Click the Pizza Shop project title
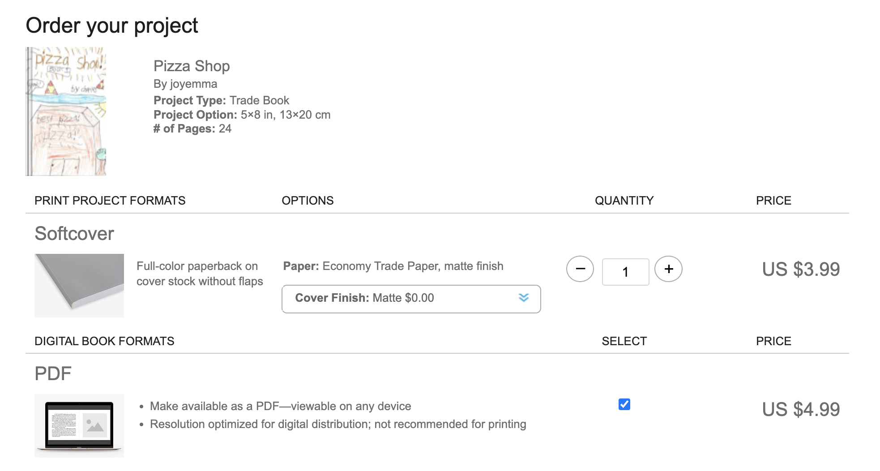 tap(192, 66)
